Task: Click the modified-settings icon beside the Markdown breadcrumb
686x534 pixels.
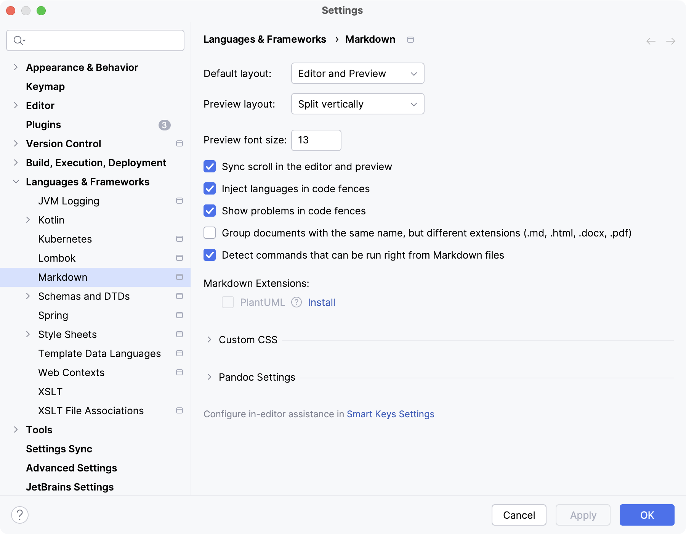Action: pos(411,40)
